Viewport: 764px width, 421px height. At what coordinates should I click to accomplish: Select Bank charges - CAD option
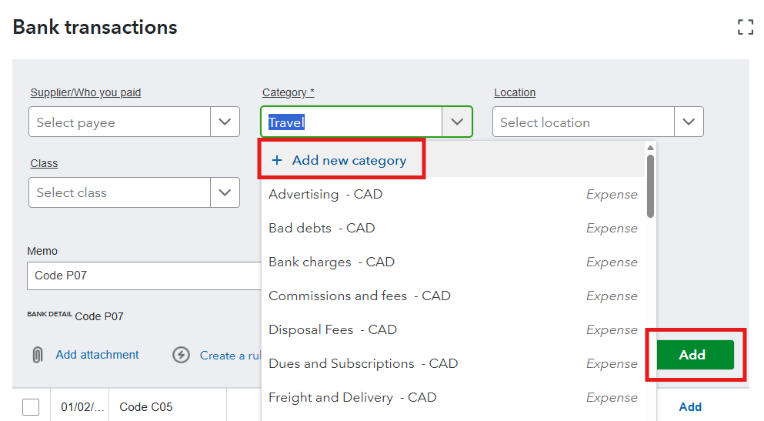click(332, 262)
